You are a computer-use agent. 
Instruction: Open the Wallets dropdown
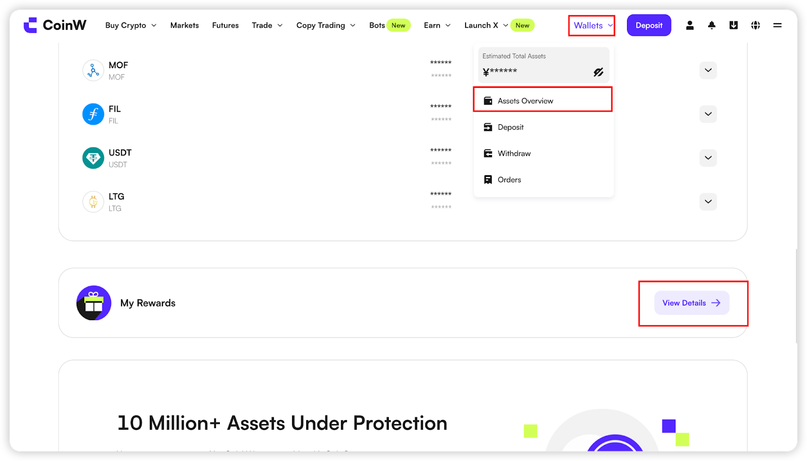point(593,25)
